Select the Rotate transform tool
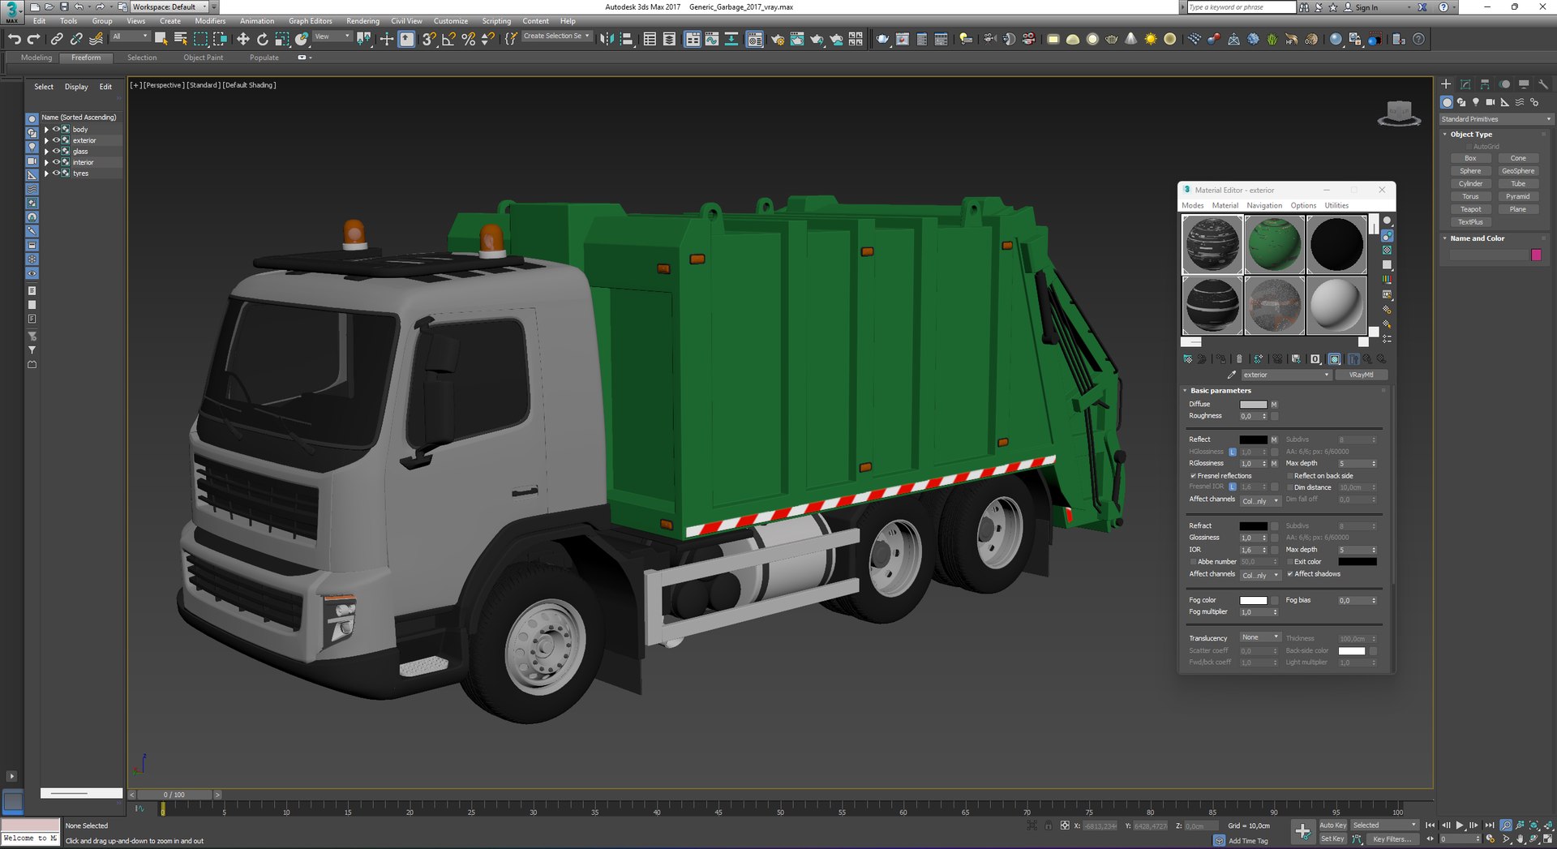The image size is (1557, 849). click(x=262, y=39)
